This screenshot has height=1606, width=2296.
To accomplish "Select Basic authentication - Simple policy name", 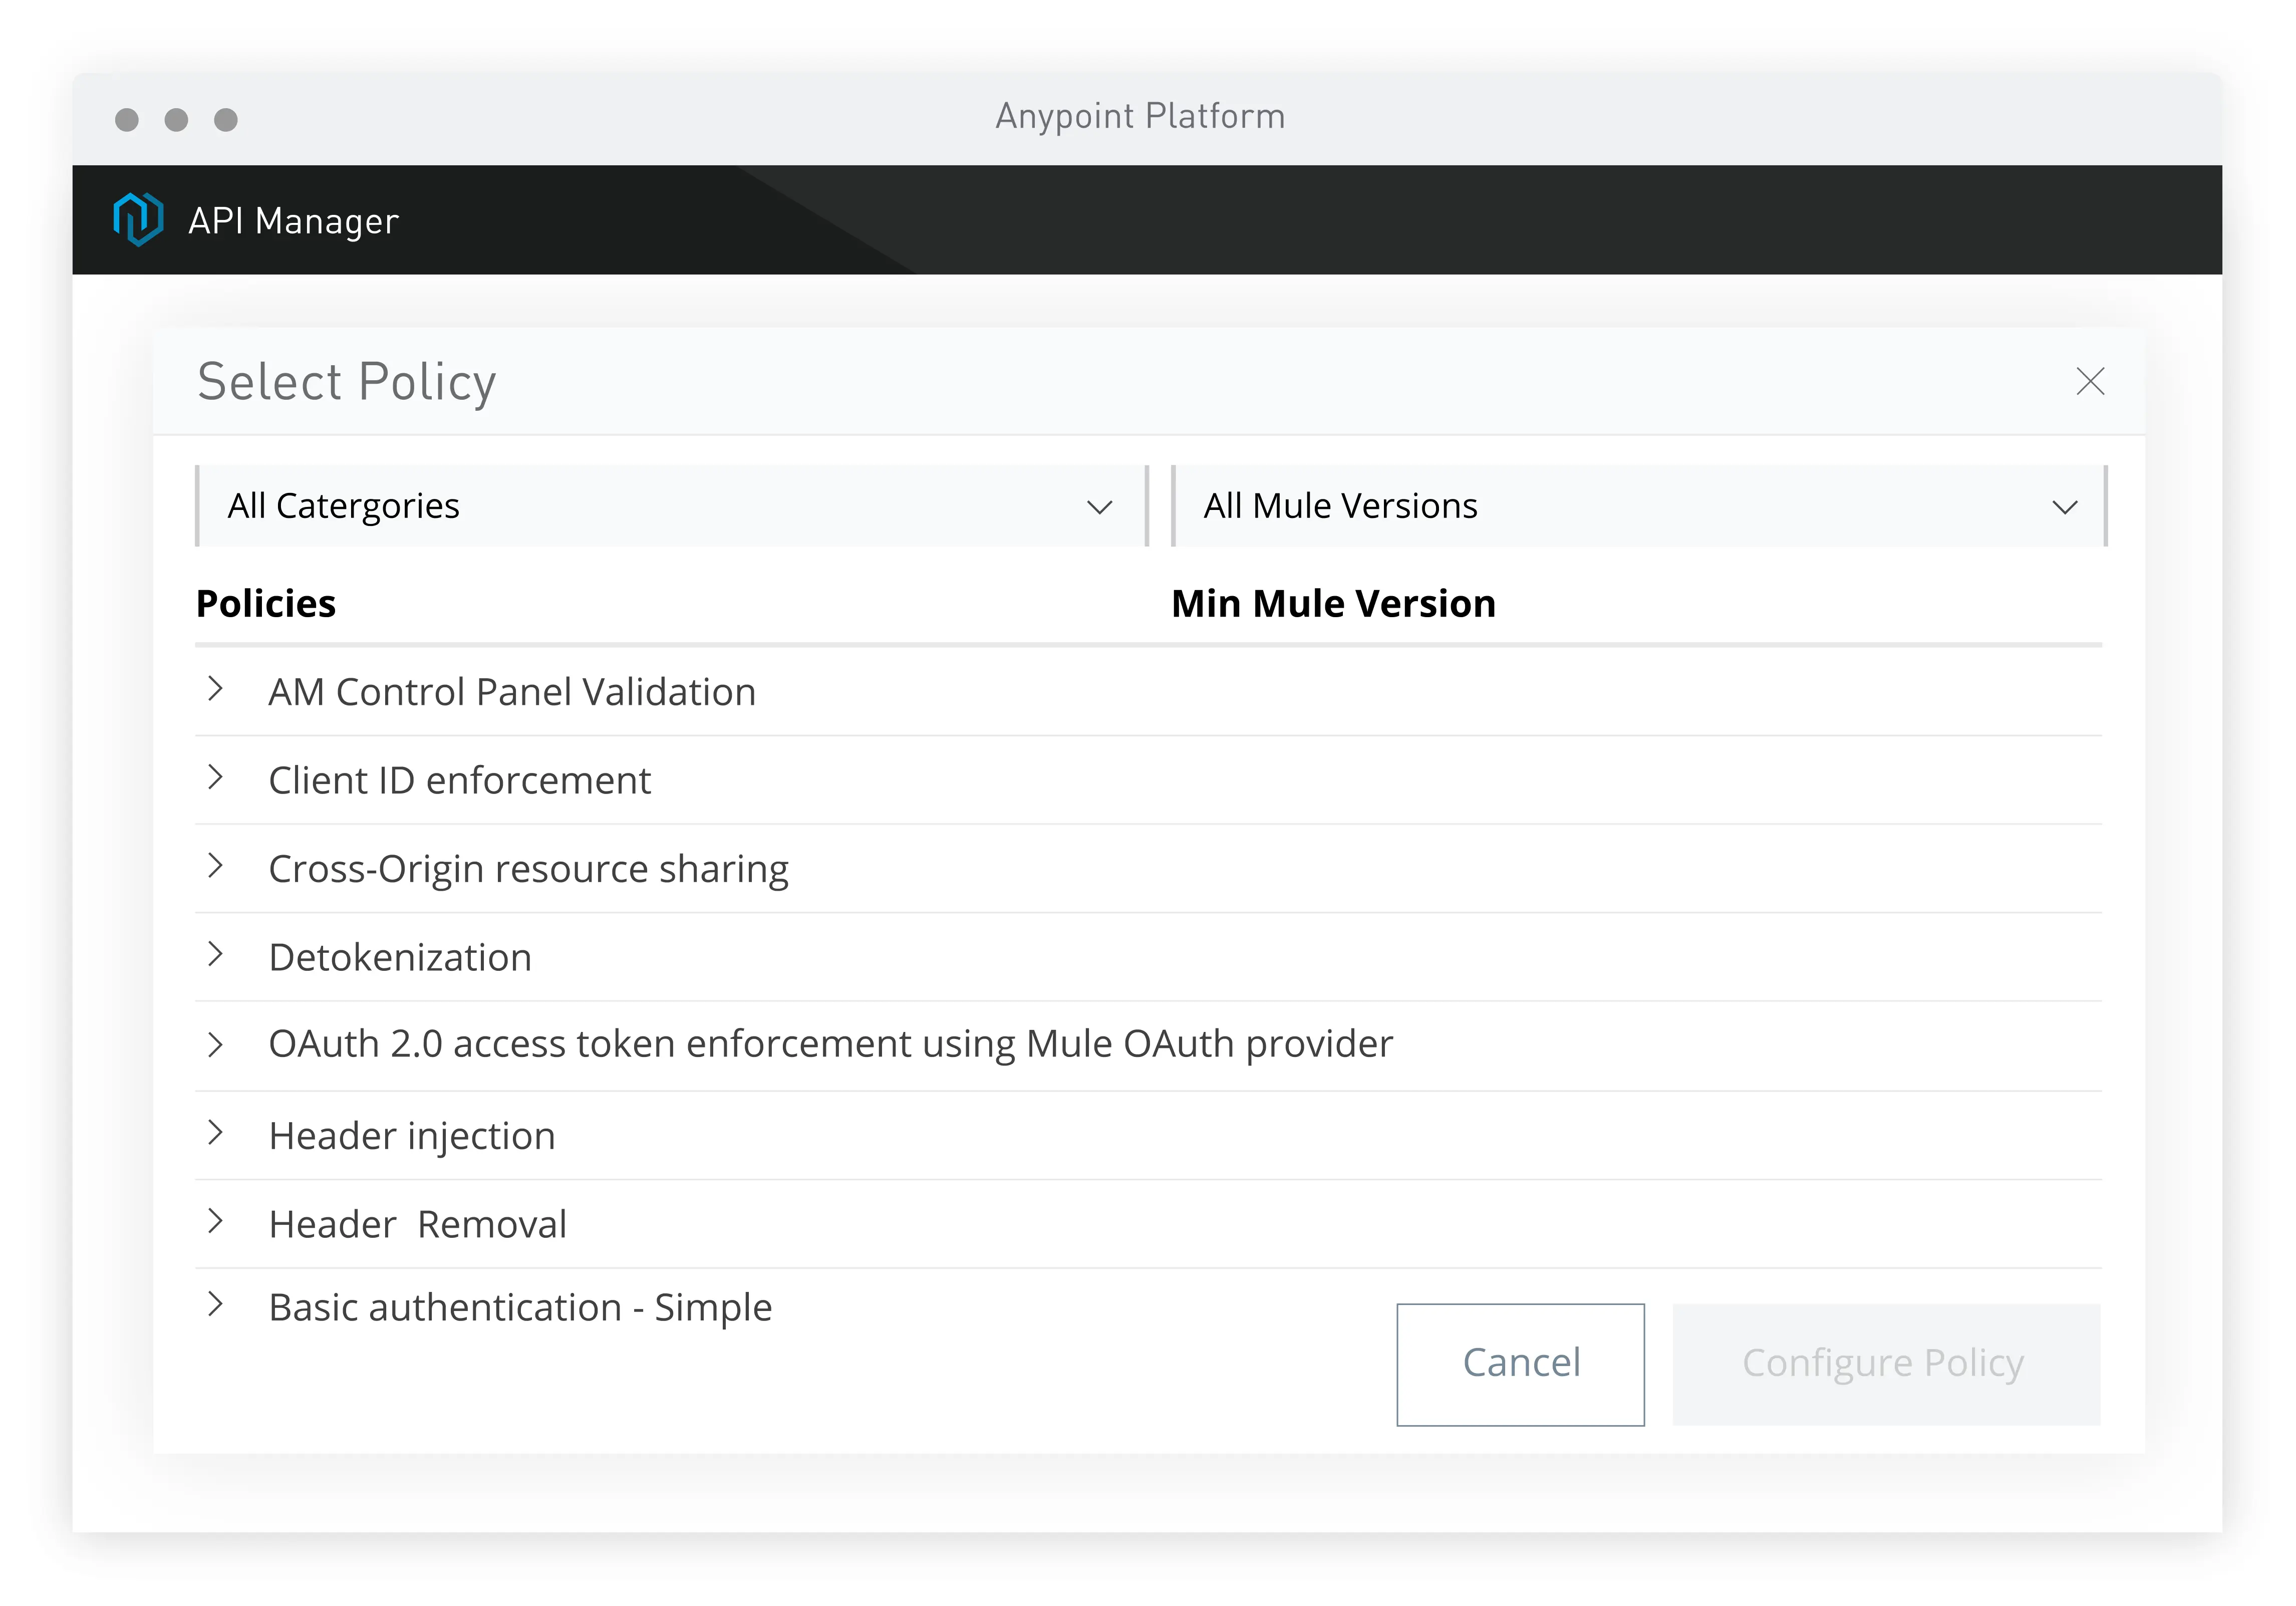I will pyautogui.click(x=520, y=1308).
